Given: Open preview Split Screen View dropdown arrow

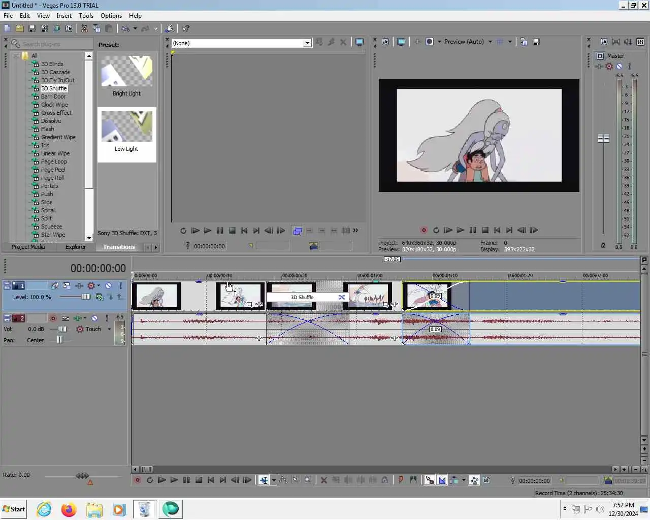Looking at the screenshot, I should 439,42.
